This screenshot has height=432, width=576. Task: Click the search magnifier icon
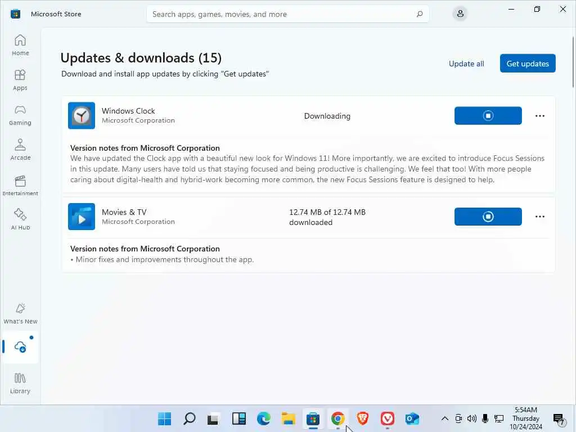[420, 14]
